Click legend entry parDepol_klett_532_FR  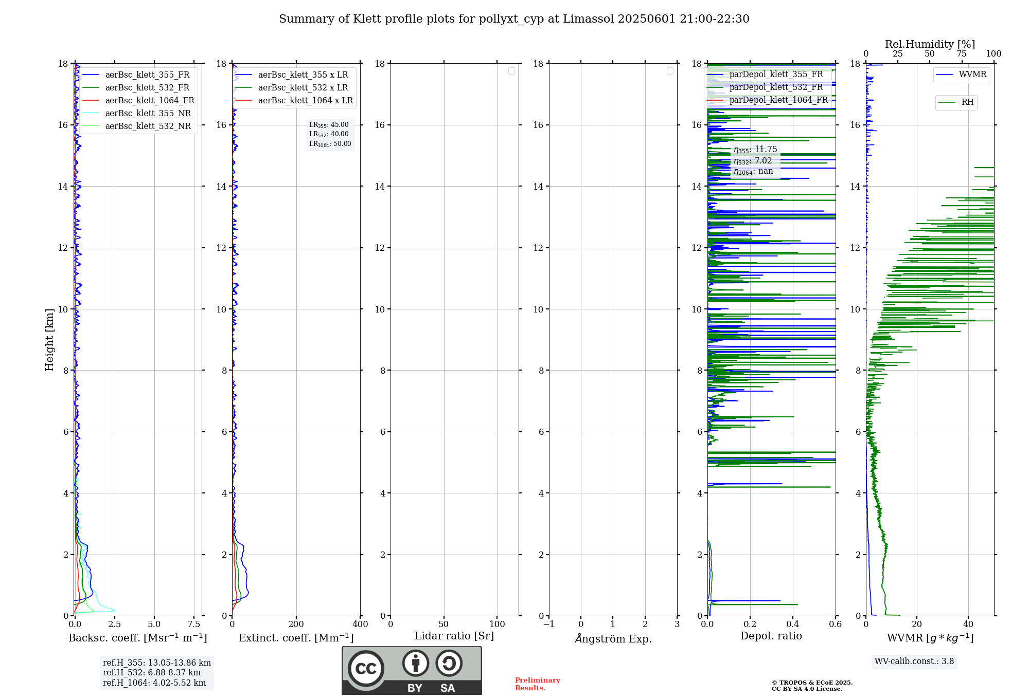point(776,87)
